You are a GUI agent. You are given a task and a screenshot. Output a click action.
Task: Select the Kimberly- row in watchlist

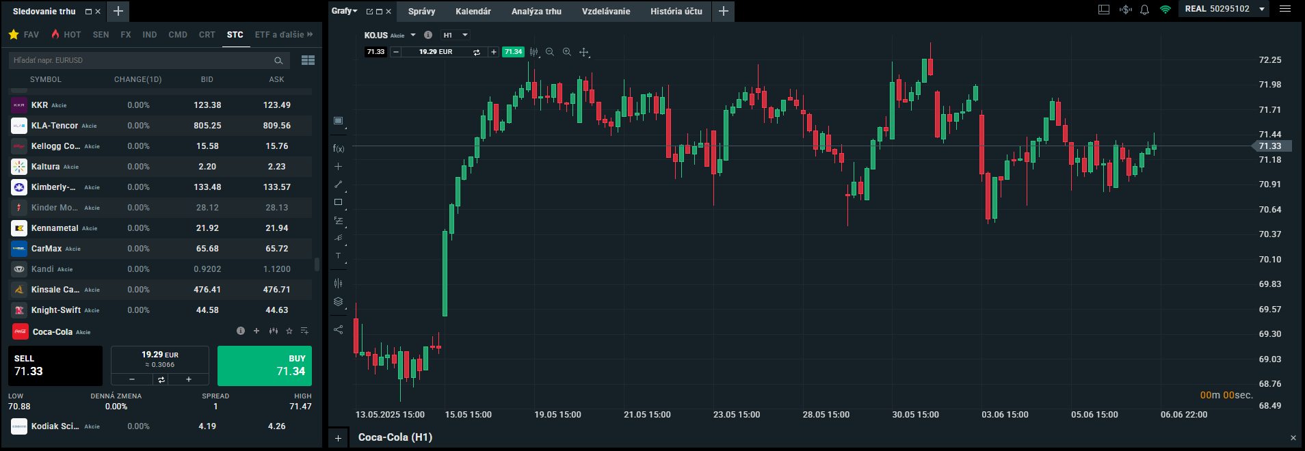click(160, 187)
